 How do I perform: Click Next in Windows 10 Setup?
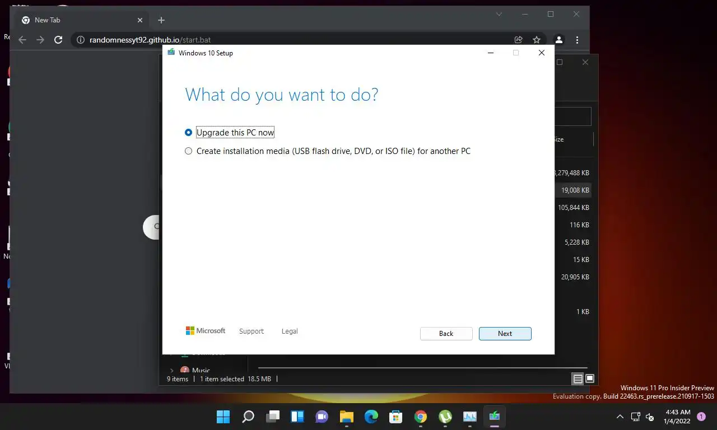[x=505, y=334]
